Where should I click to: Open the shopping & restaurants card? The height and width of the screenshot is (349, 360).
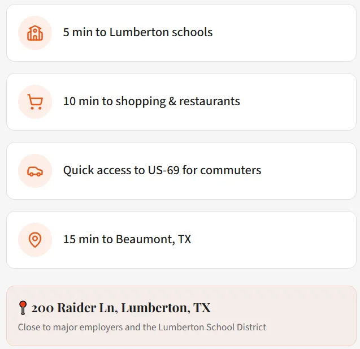[x=181, y=102]
